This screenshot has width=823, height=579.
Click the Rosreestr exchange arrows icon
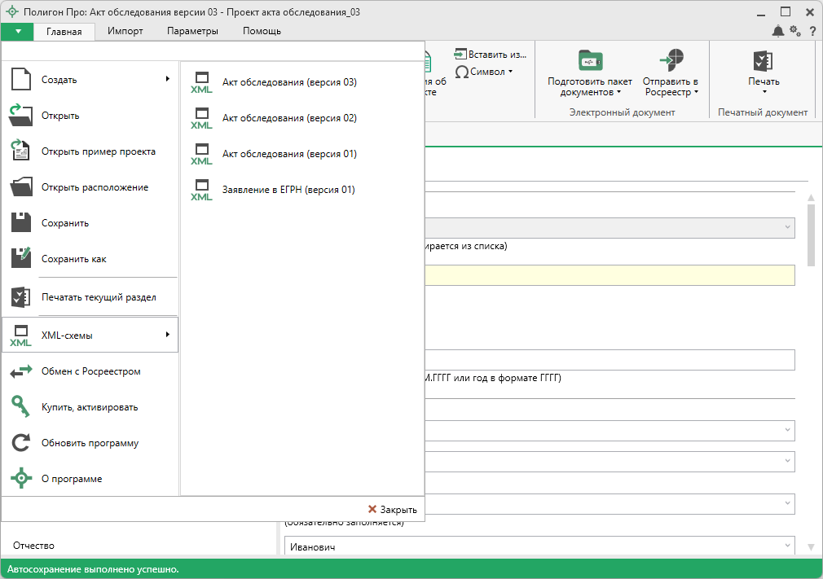pos(21,371)
